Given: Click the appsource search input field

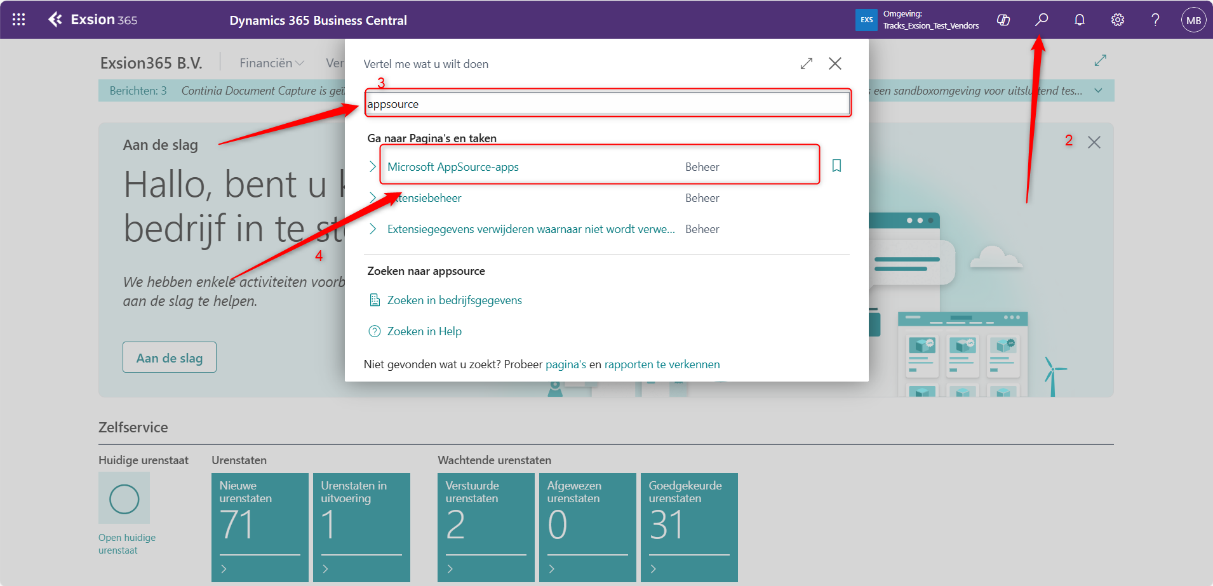Looking at the screenshot, I should point(608,103).
